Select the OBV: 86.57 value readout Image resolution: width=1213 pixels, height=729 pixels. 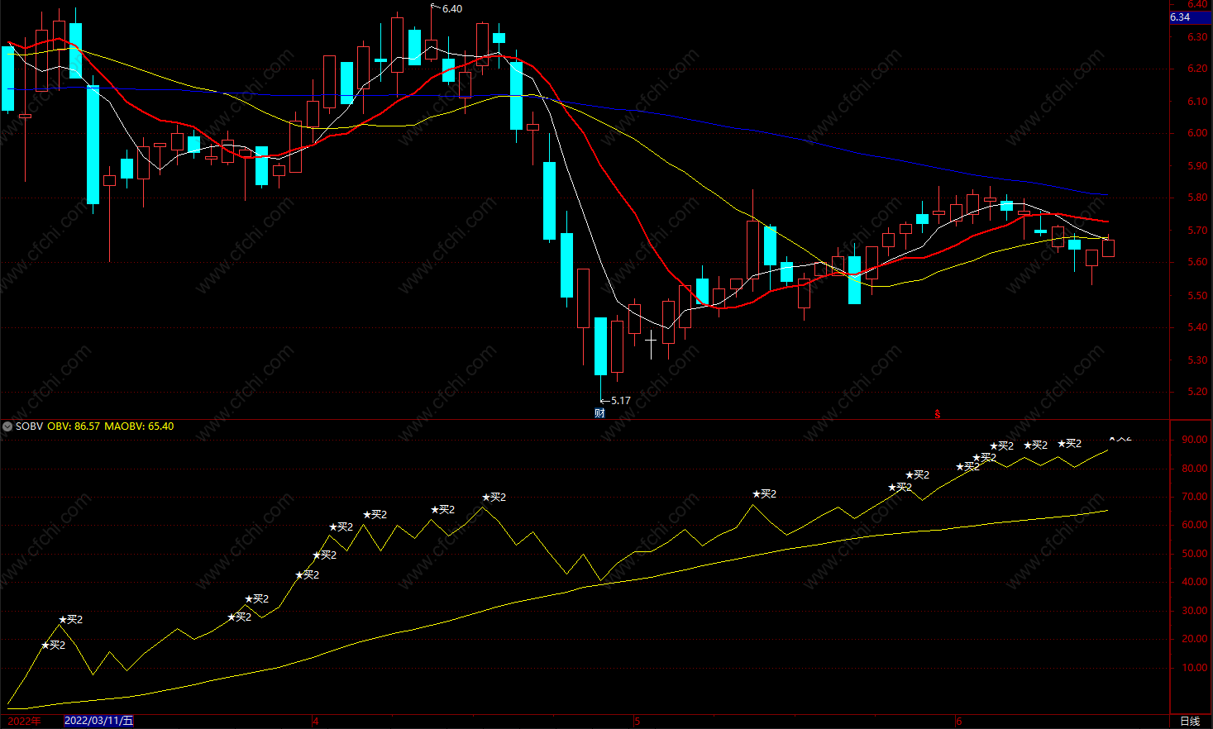[74, 426]
